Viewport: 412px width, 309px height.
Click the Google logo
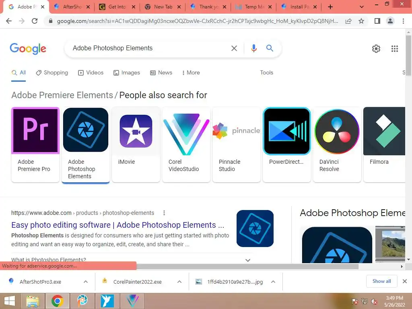pos(28,49)
